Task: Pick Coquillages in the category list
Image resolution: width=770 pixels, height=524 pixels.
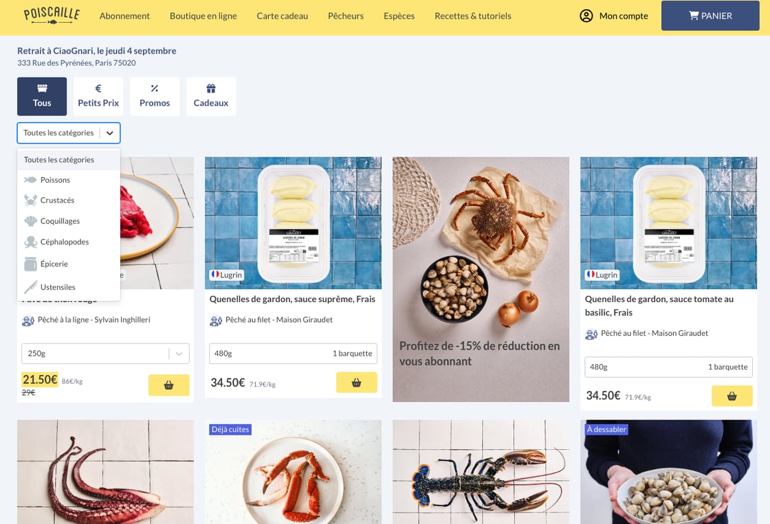Action: click(69, 220)
